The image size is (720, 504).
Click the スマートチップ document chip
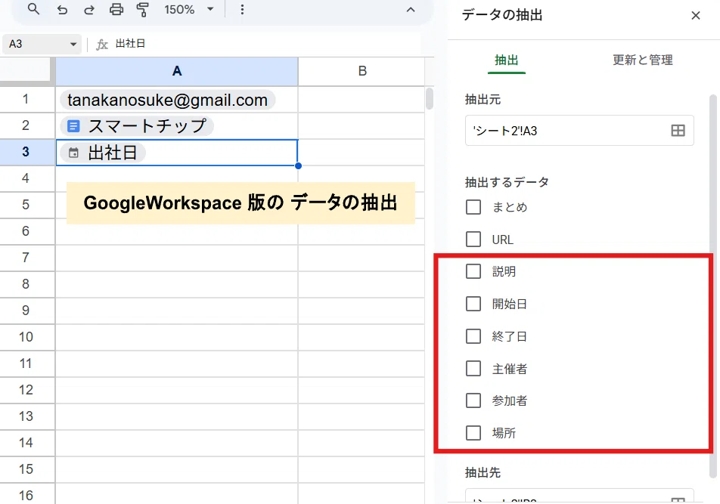[137, 126]
